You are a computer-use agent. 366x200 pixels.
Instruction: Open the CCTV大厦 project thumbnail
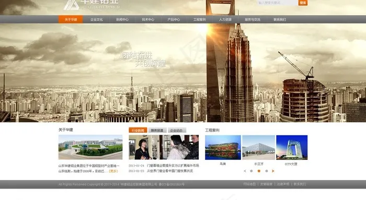point(292,148)
